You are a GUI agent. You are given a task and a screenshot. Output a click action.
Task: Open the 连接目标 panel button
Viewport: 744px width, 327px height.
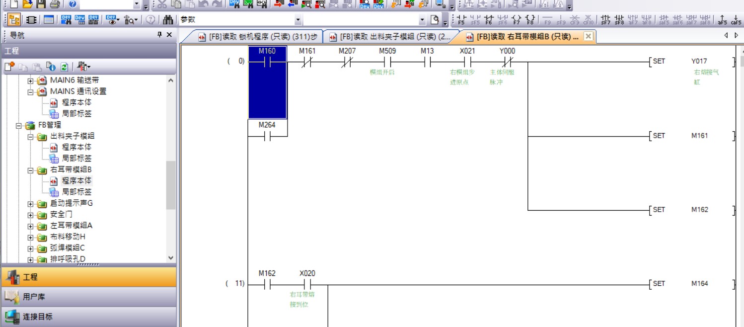pos(88,317)
